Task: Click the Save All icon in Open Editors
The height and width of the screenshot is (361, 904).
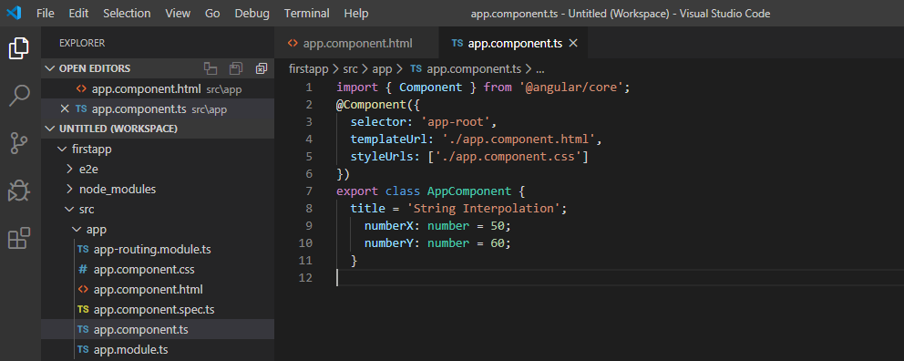Action: [x=236, y=68]
